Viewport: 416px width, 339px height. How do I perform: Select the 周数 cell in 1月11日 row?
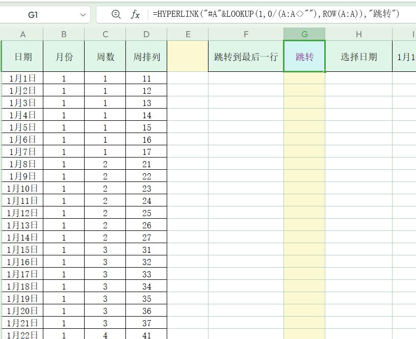(x=105, y=200)
